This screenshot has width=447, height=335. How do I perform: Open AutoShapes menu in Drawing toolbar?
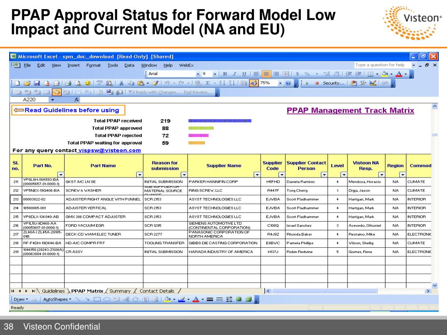[57, 299]
